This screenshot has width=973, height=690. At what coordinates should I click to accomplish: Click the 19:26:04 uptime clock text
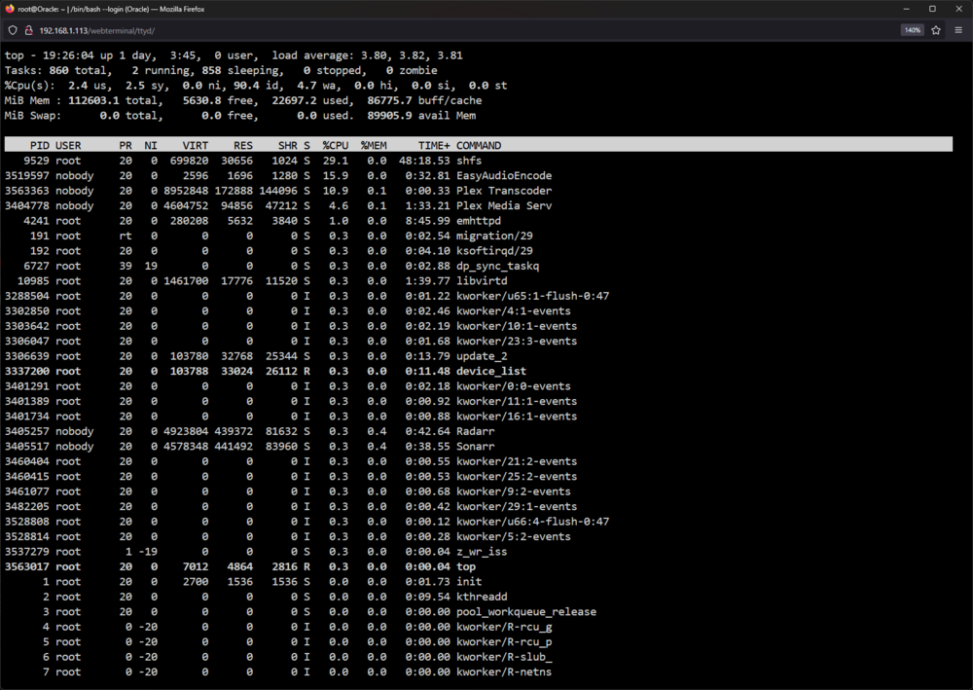[68, 55]
